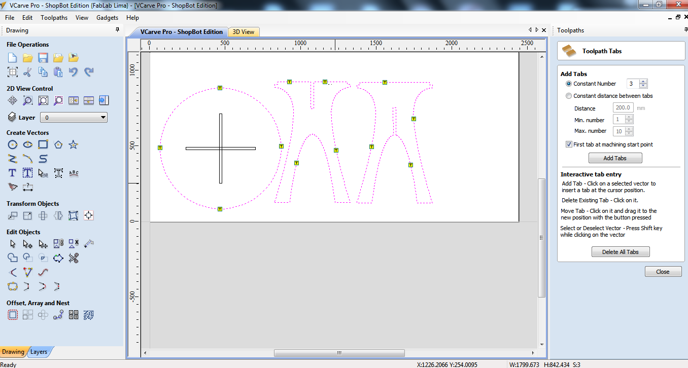The width and height of the screenshot is (688, 368).
Task: Decrease Constant Number with down arrow
Action: [x=643, y=86]
